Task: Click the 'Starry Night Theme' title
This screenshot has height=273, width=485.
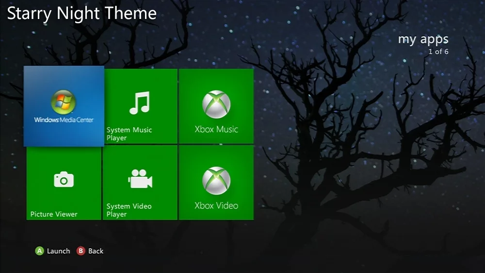Action: click(x=81, y=14)
